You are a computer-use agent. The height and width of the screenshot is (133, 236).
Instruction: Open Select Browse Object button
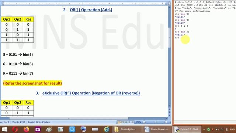click(169, 112)
